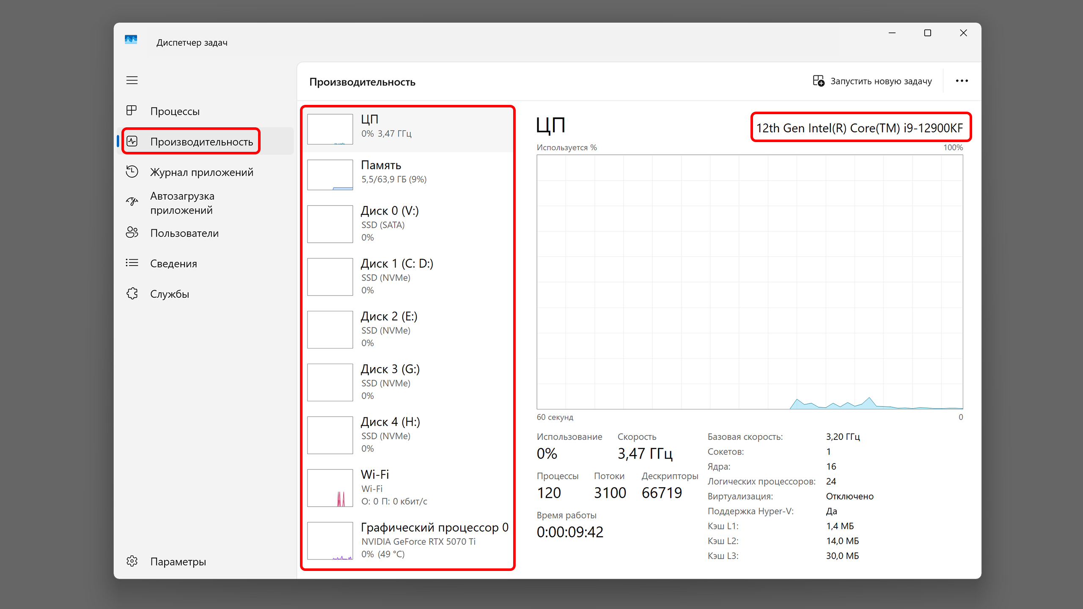The height and width of the screenshot is (609, 1083).
Task: Minimize the Task Manager window
Action: pos(892,33)
